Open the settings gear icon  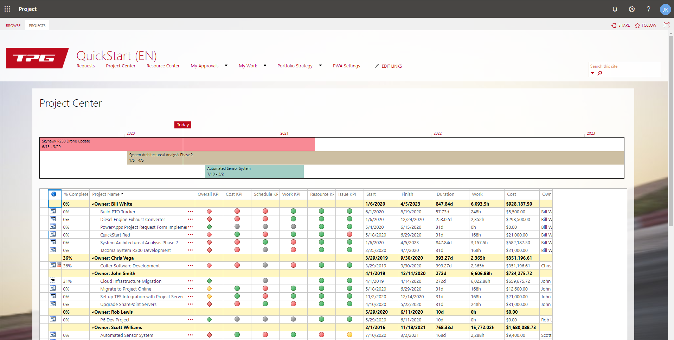pyautogui.click(x=631, y=9)
